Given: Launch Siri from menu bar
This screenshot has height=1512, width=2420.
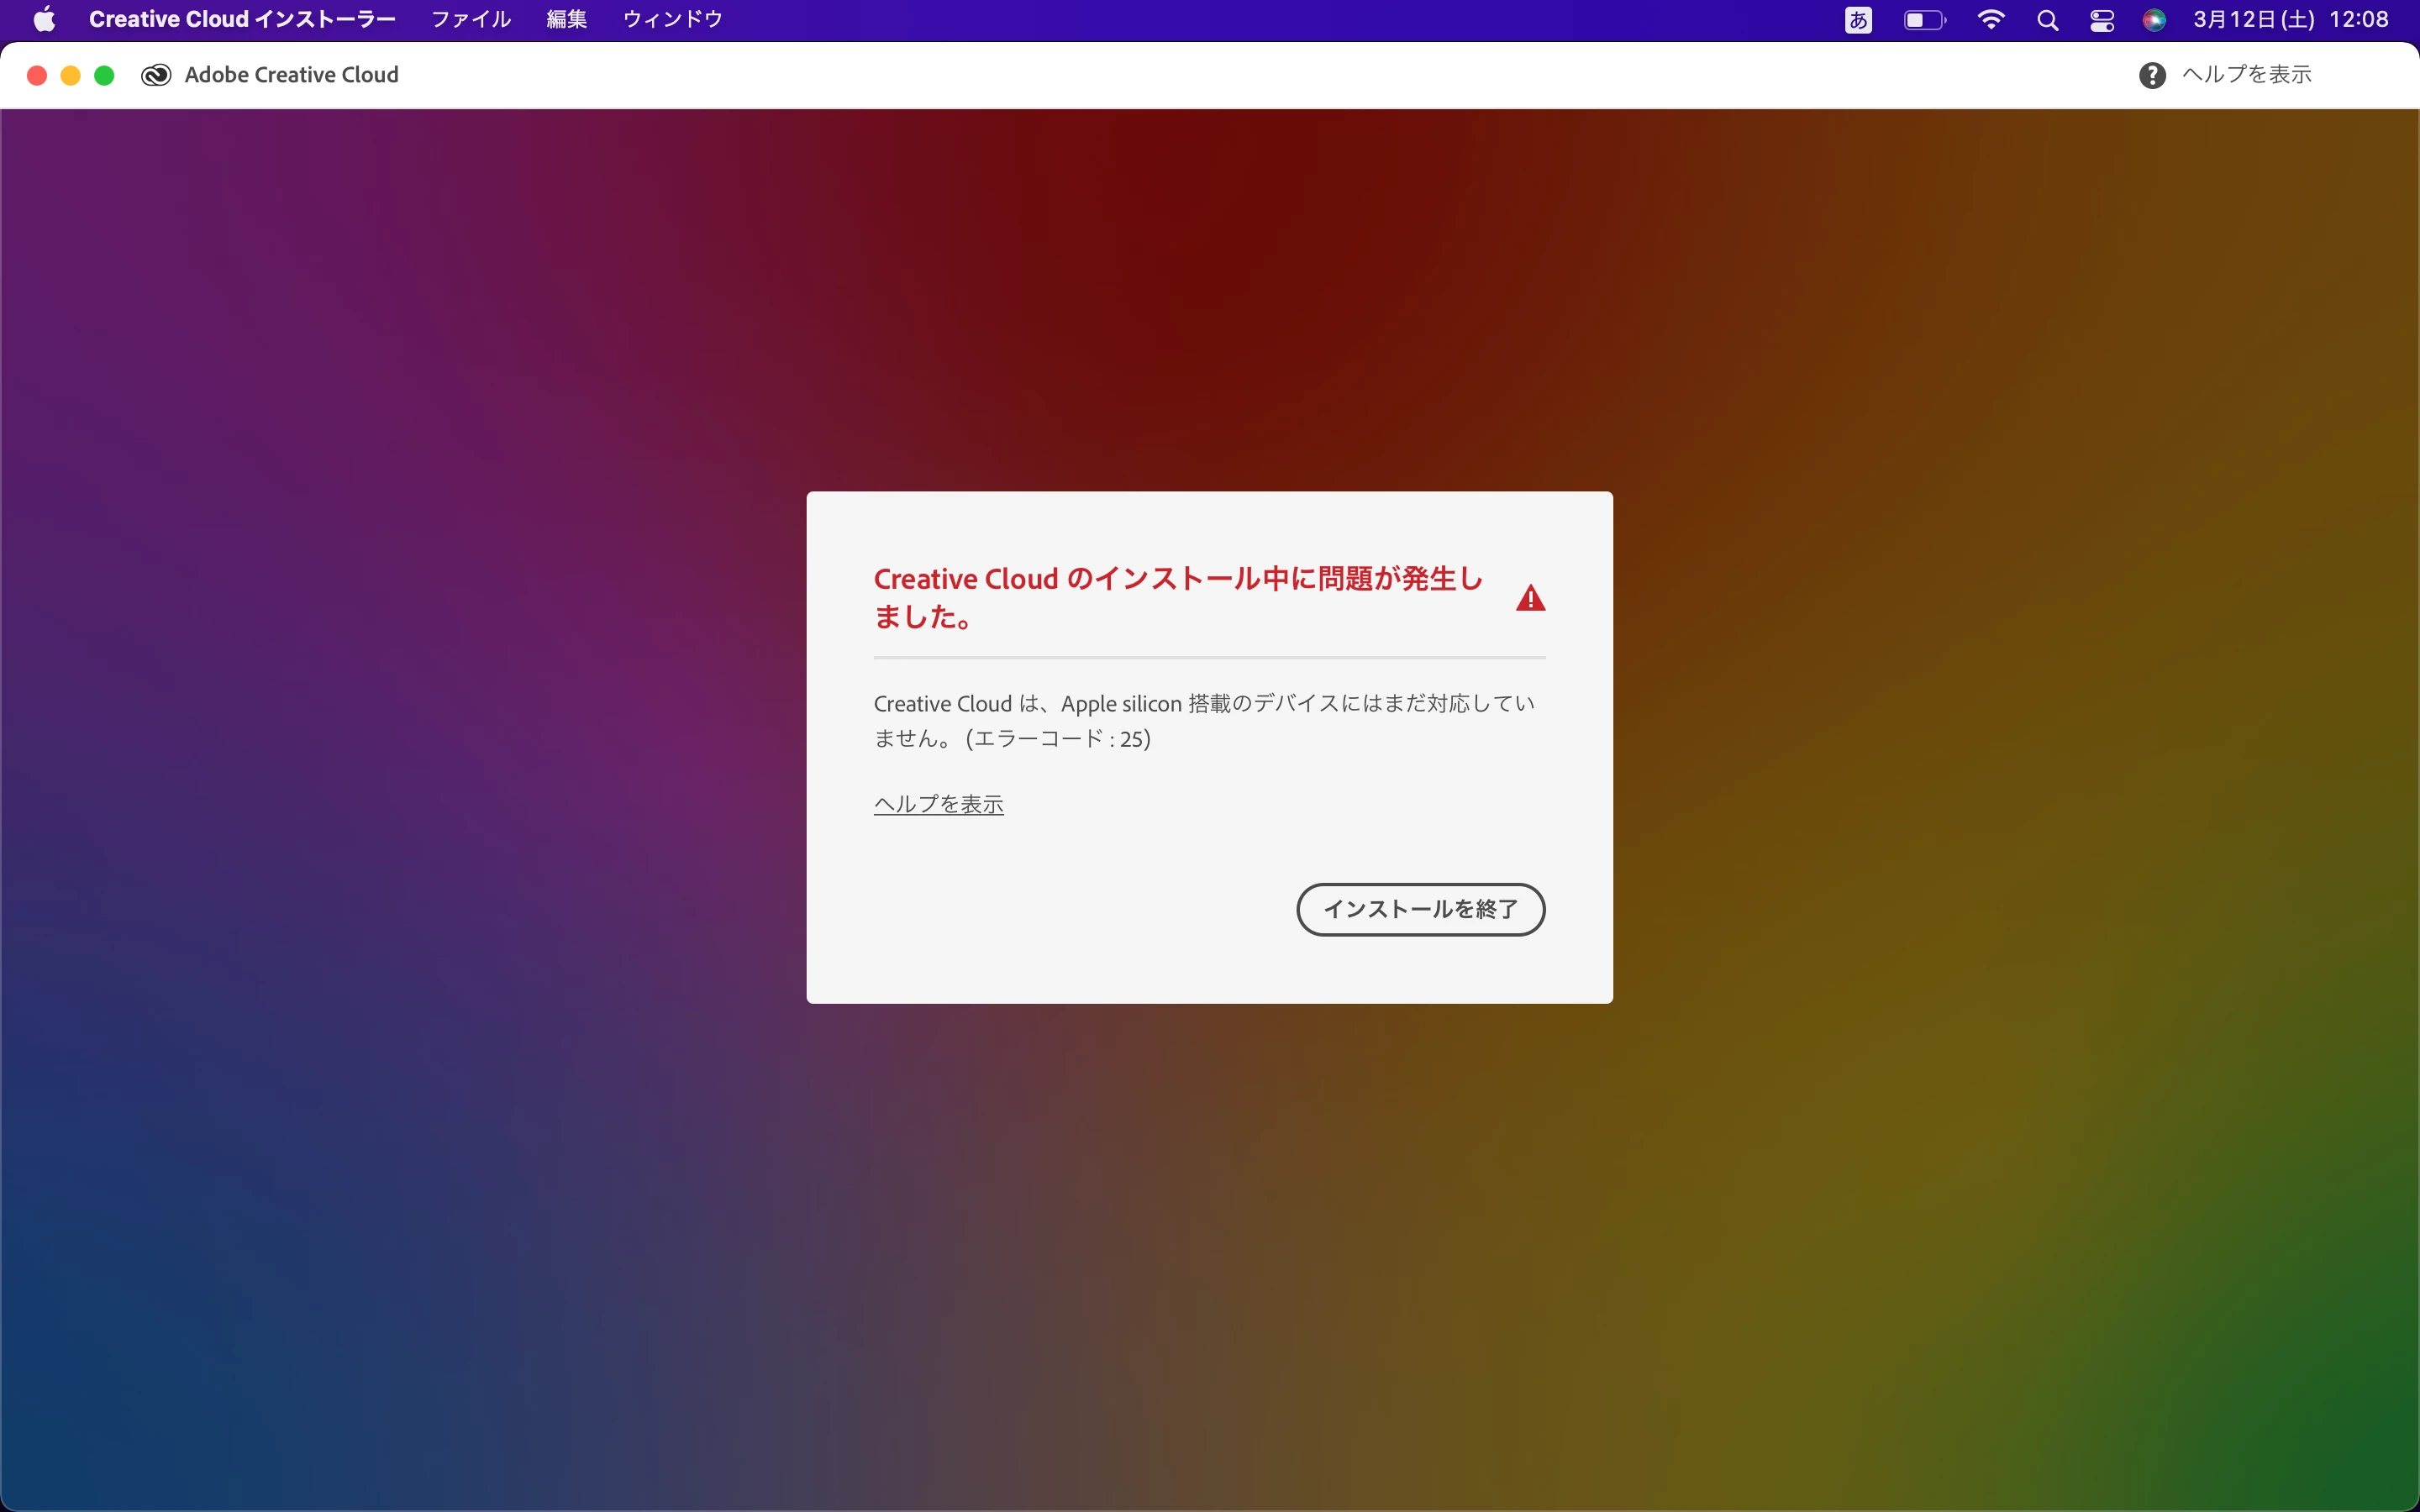Looking at the screenshot, I should click(2154, 20).
